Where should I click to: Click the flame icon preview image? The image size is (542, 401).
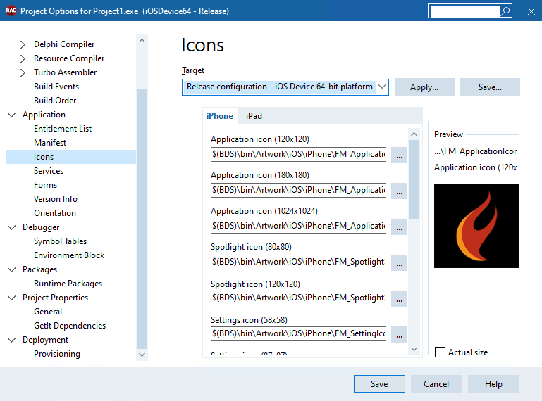coord(476,226)
